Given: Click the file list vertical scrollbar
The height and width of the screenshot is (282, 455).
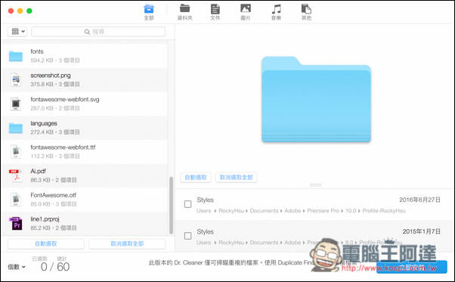Looking at the screenshot, I should 172,205.
